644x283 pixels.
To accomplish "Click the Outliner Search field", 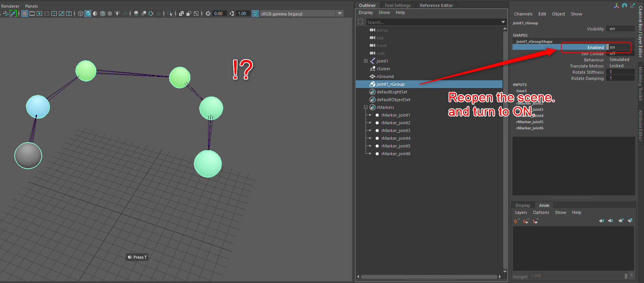I will point(433,22).
